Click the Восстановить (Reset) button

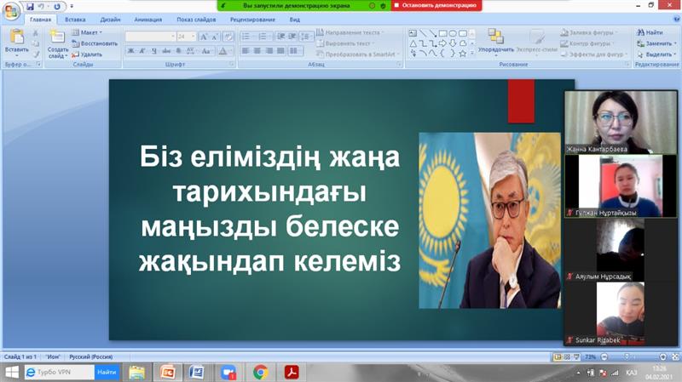point(95,43)
